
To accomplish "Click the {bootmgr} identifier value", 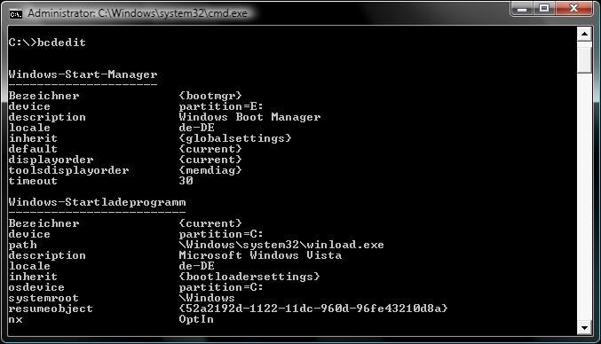I will pyautogui.click(x=210, y=96).
